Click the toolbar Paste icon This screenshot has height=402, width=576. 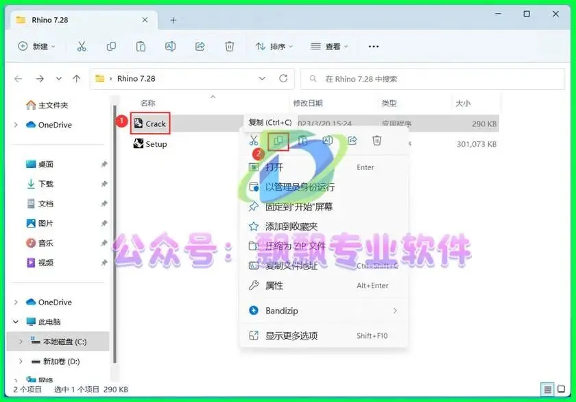pos(141,46)
